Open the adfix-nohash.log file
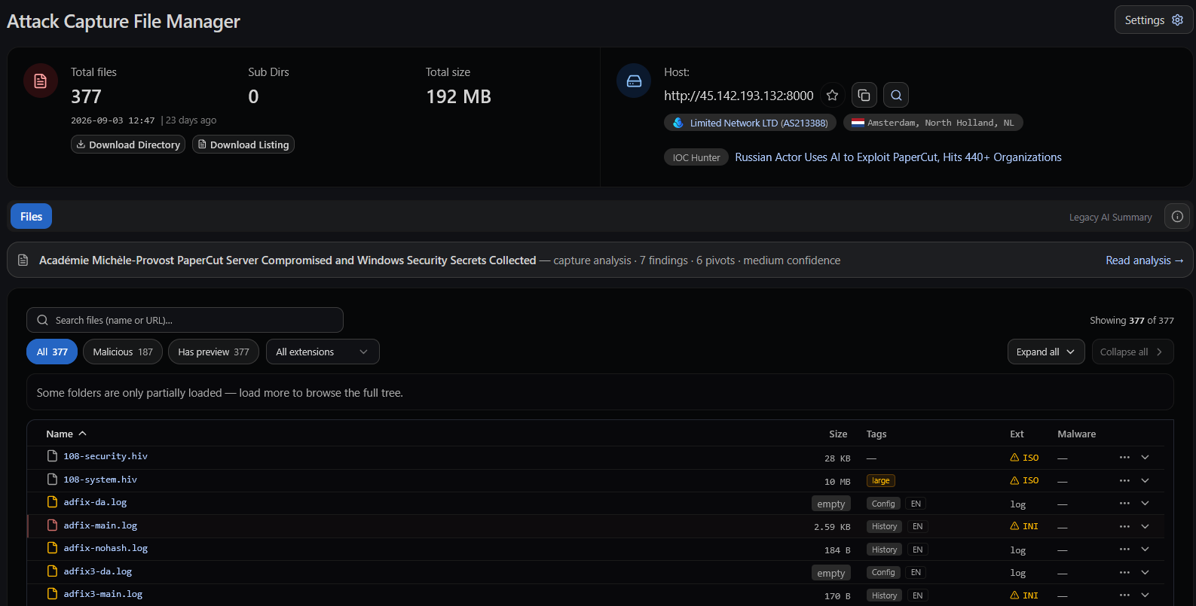This screenshot has width=1196, height=606. click(x=106, y=549)
